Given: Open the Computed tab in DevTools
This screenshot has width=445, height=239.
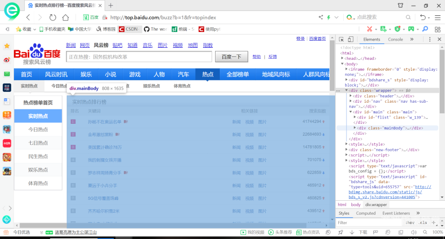Looking at the screenshot, I should [366, 213].
